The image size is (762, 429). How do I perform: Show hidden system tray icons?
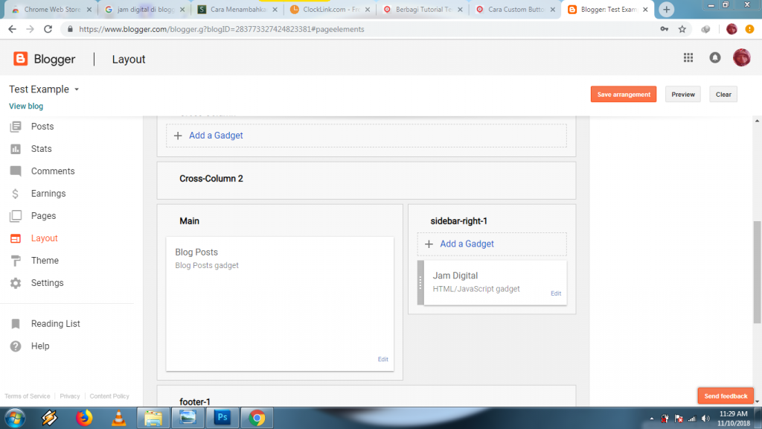pyautogui.click(x=652, y=419)
